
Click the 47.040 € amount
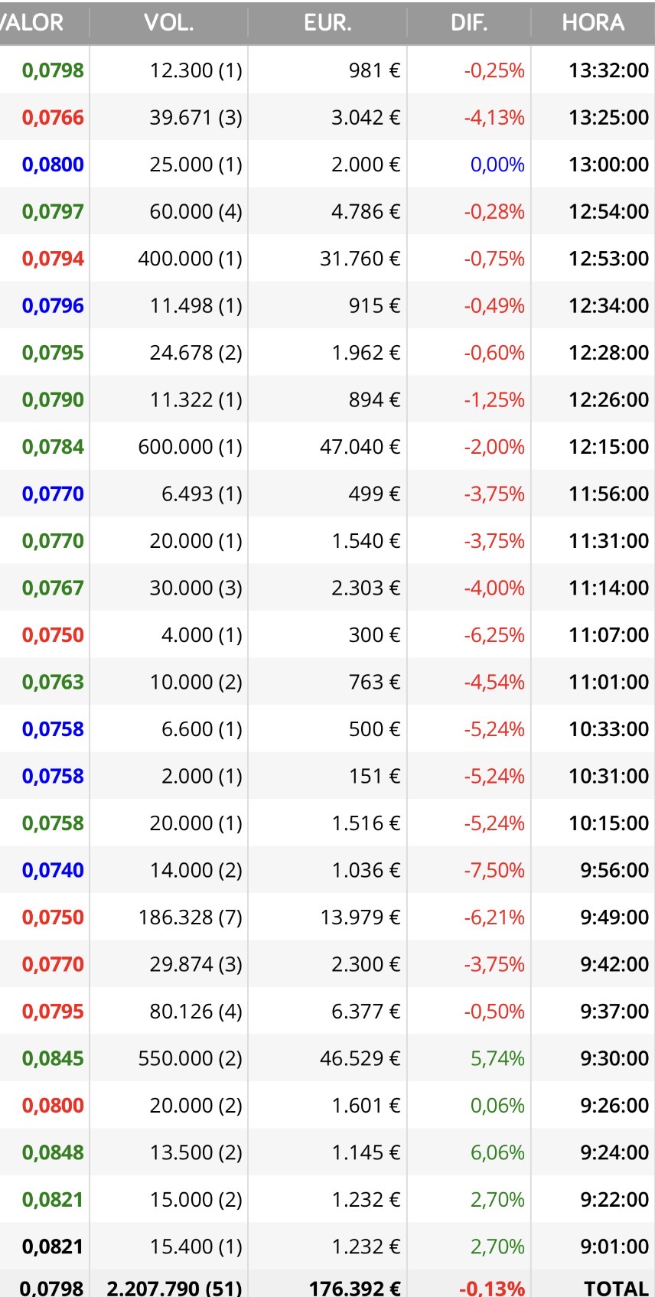pyautogui.click(x=360, y=447)
